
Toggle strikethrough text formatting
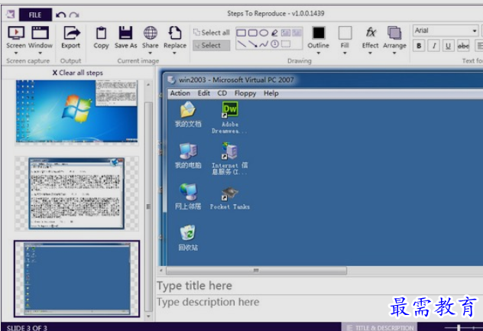463,46
